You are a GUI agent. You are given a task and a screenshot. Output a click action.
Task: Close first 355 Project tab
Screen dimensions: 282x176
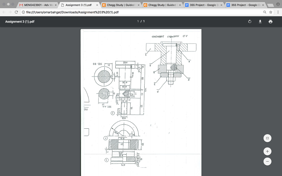tap(221, 5)
